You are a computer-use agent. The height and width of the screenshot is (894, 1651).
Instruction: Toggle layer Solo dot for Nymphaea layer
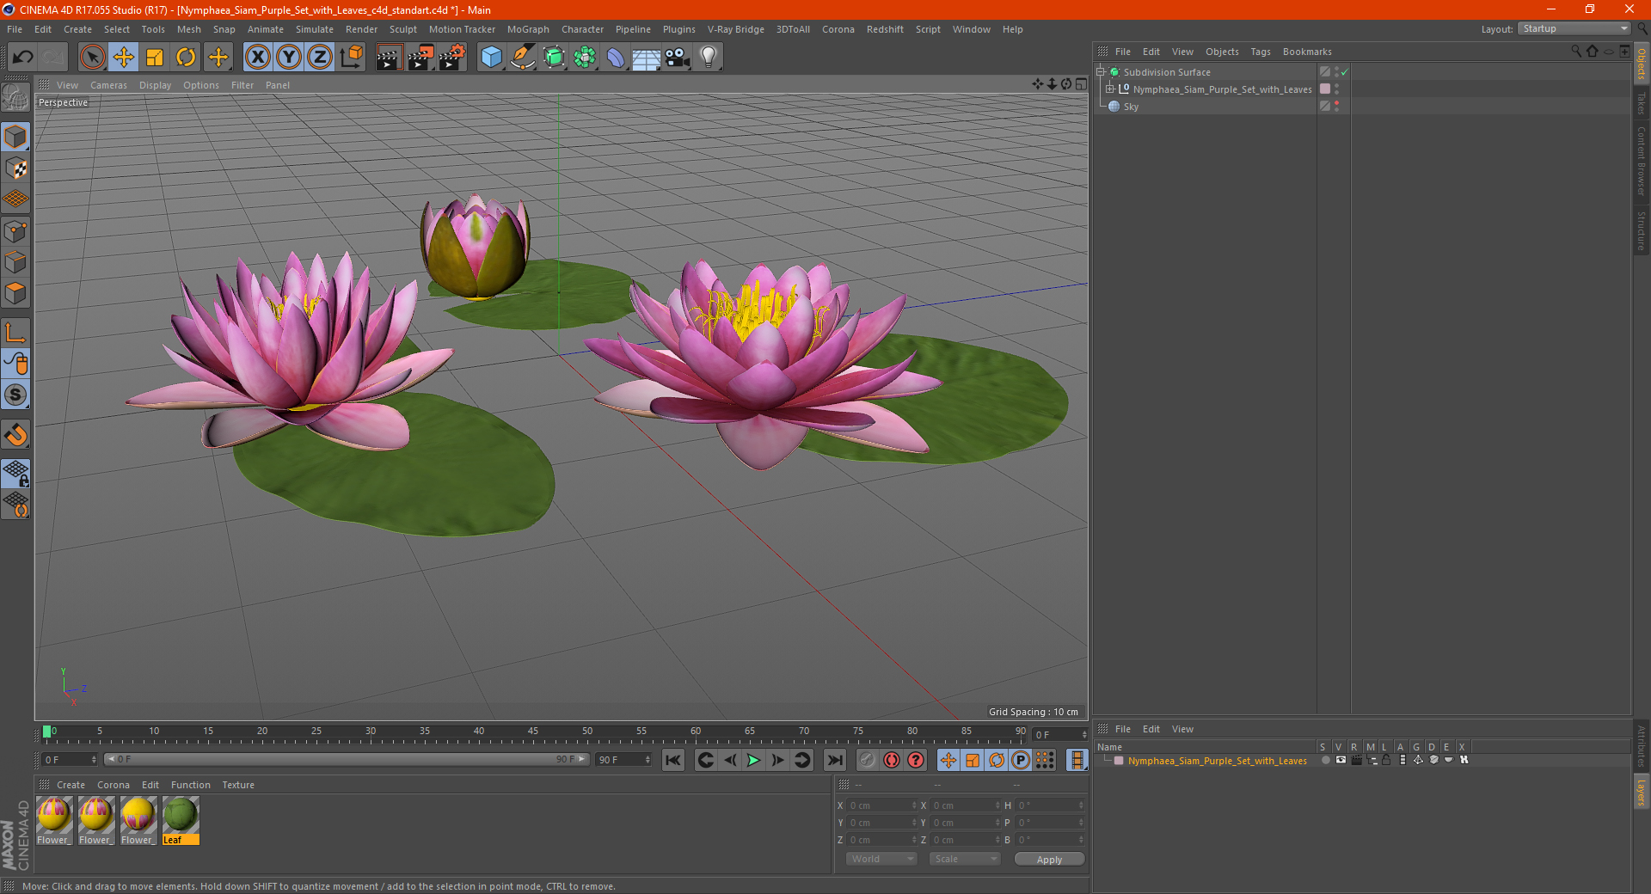coord(1325,760)
